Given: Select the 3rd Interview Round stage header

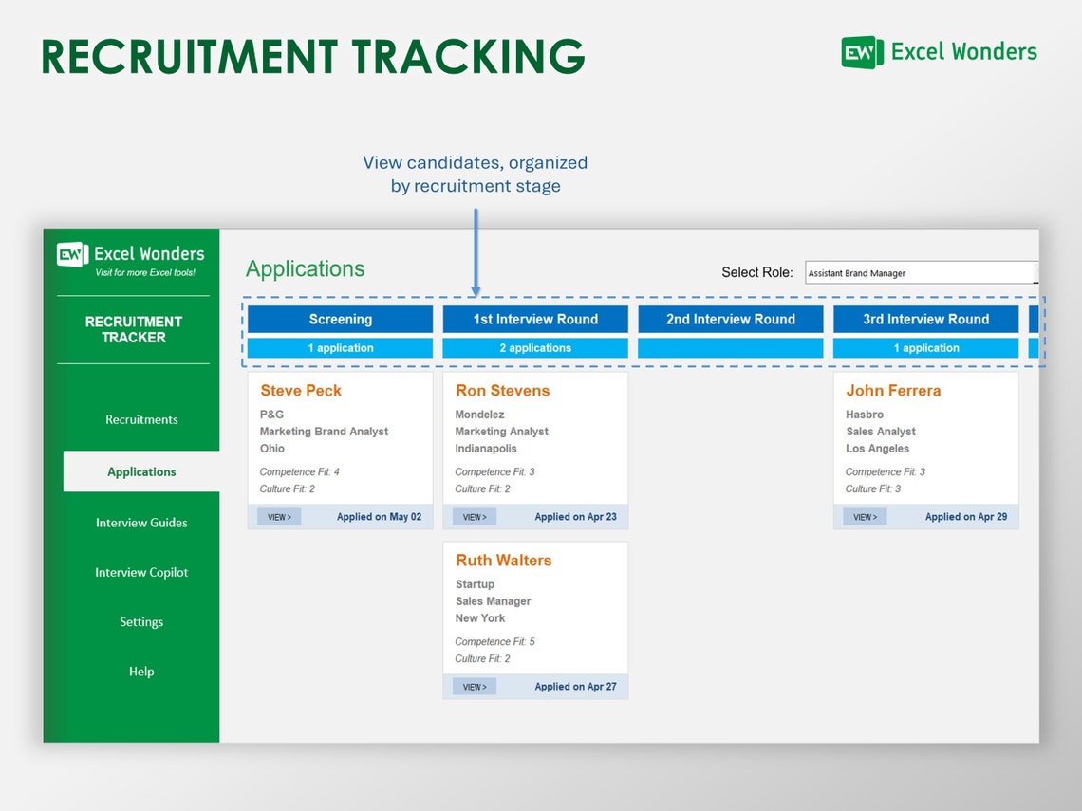Looking at the screenshot, I should (925, 319).
